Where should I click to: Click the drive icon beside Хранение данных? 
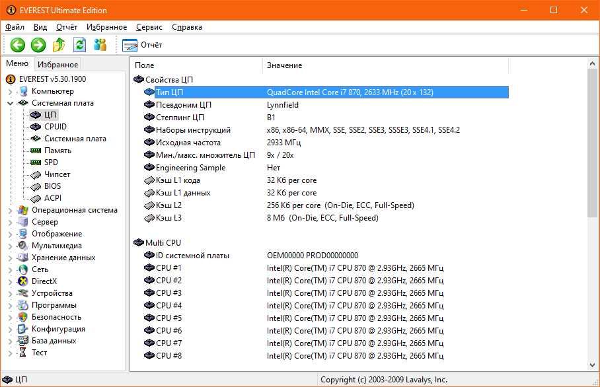point(23,258)
